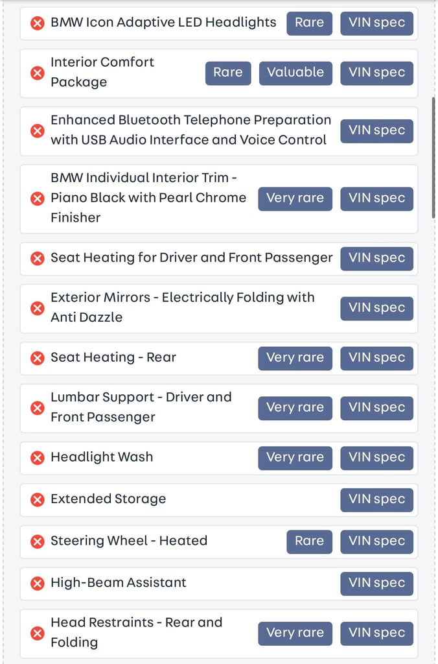
Task: Click red X beside BMW Icon Adaptive LED Headlights
Action: point(38,23)
